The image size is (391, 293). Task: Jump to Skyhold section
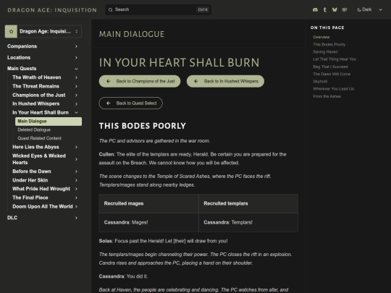(320, 82)
